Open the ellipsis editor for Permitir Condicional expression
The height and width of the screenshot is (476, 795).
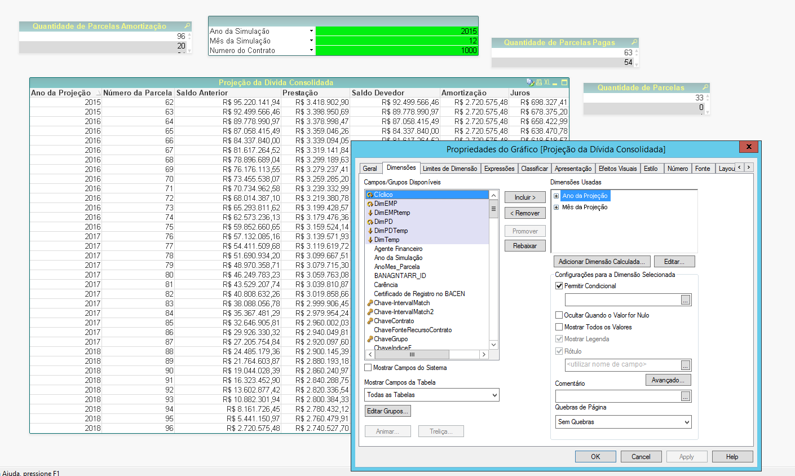point(686,300)
